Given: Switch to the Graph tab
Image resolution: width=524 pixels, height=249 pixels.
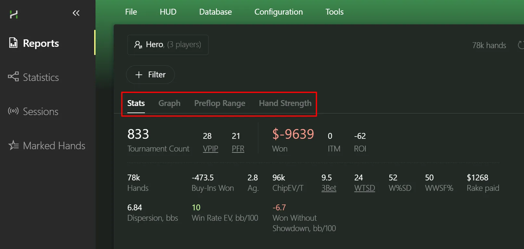Looking at the screenshot, I should tap(169, 103).
